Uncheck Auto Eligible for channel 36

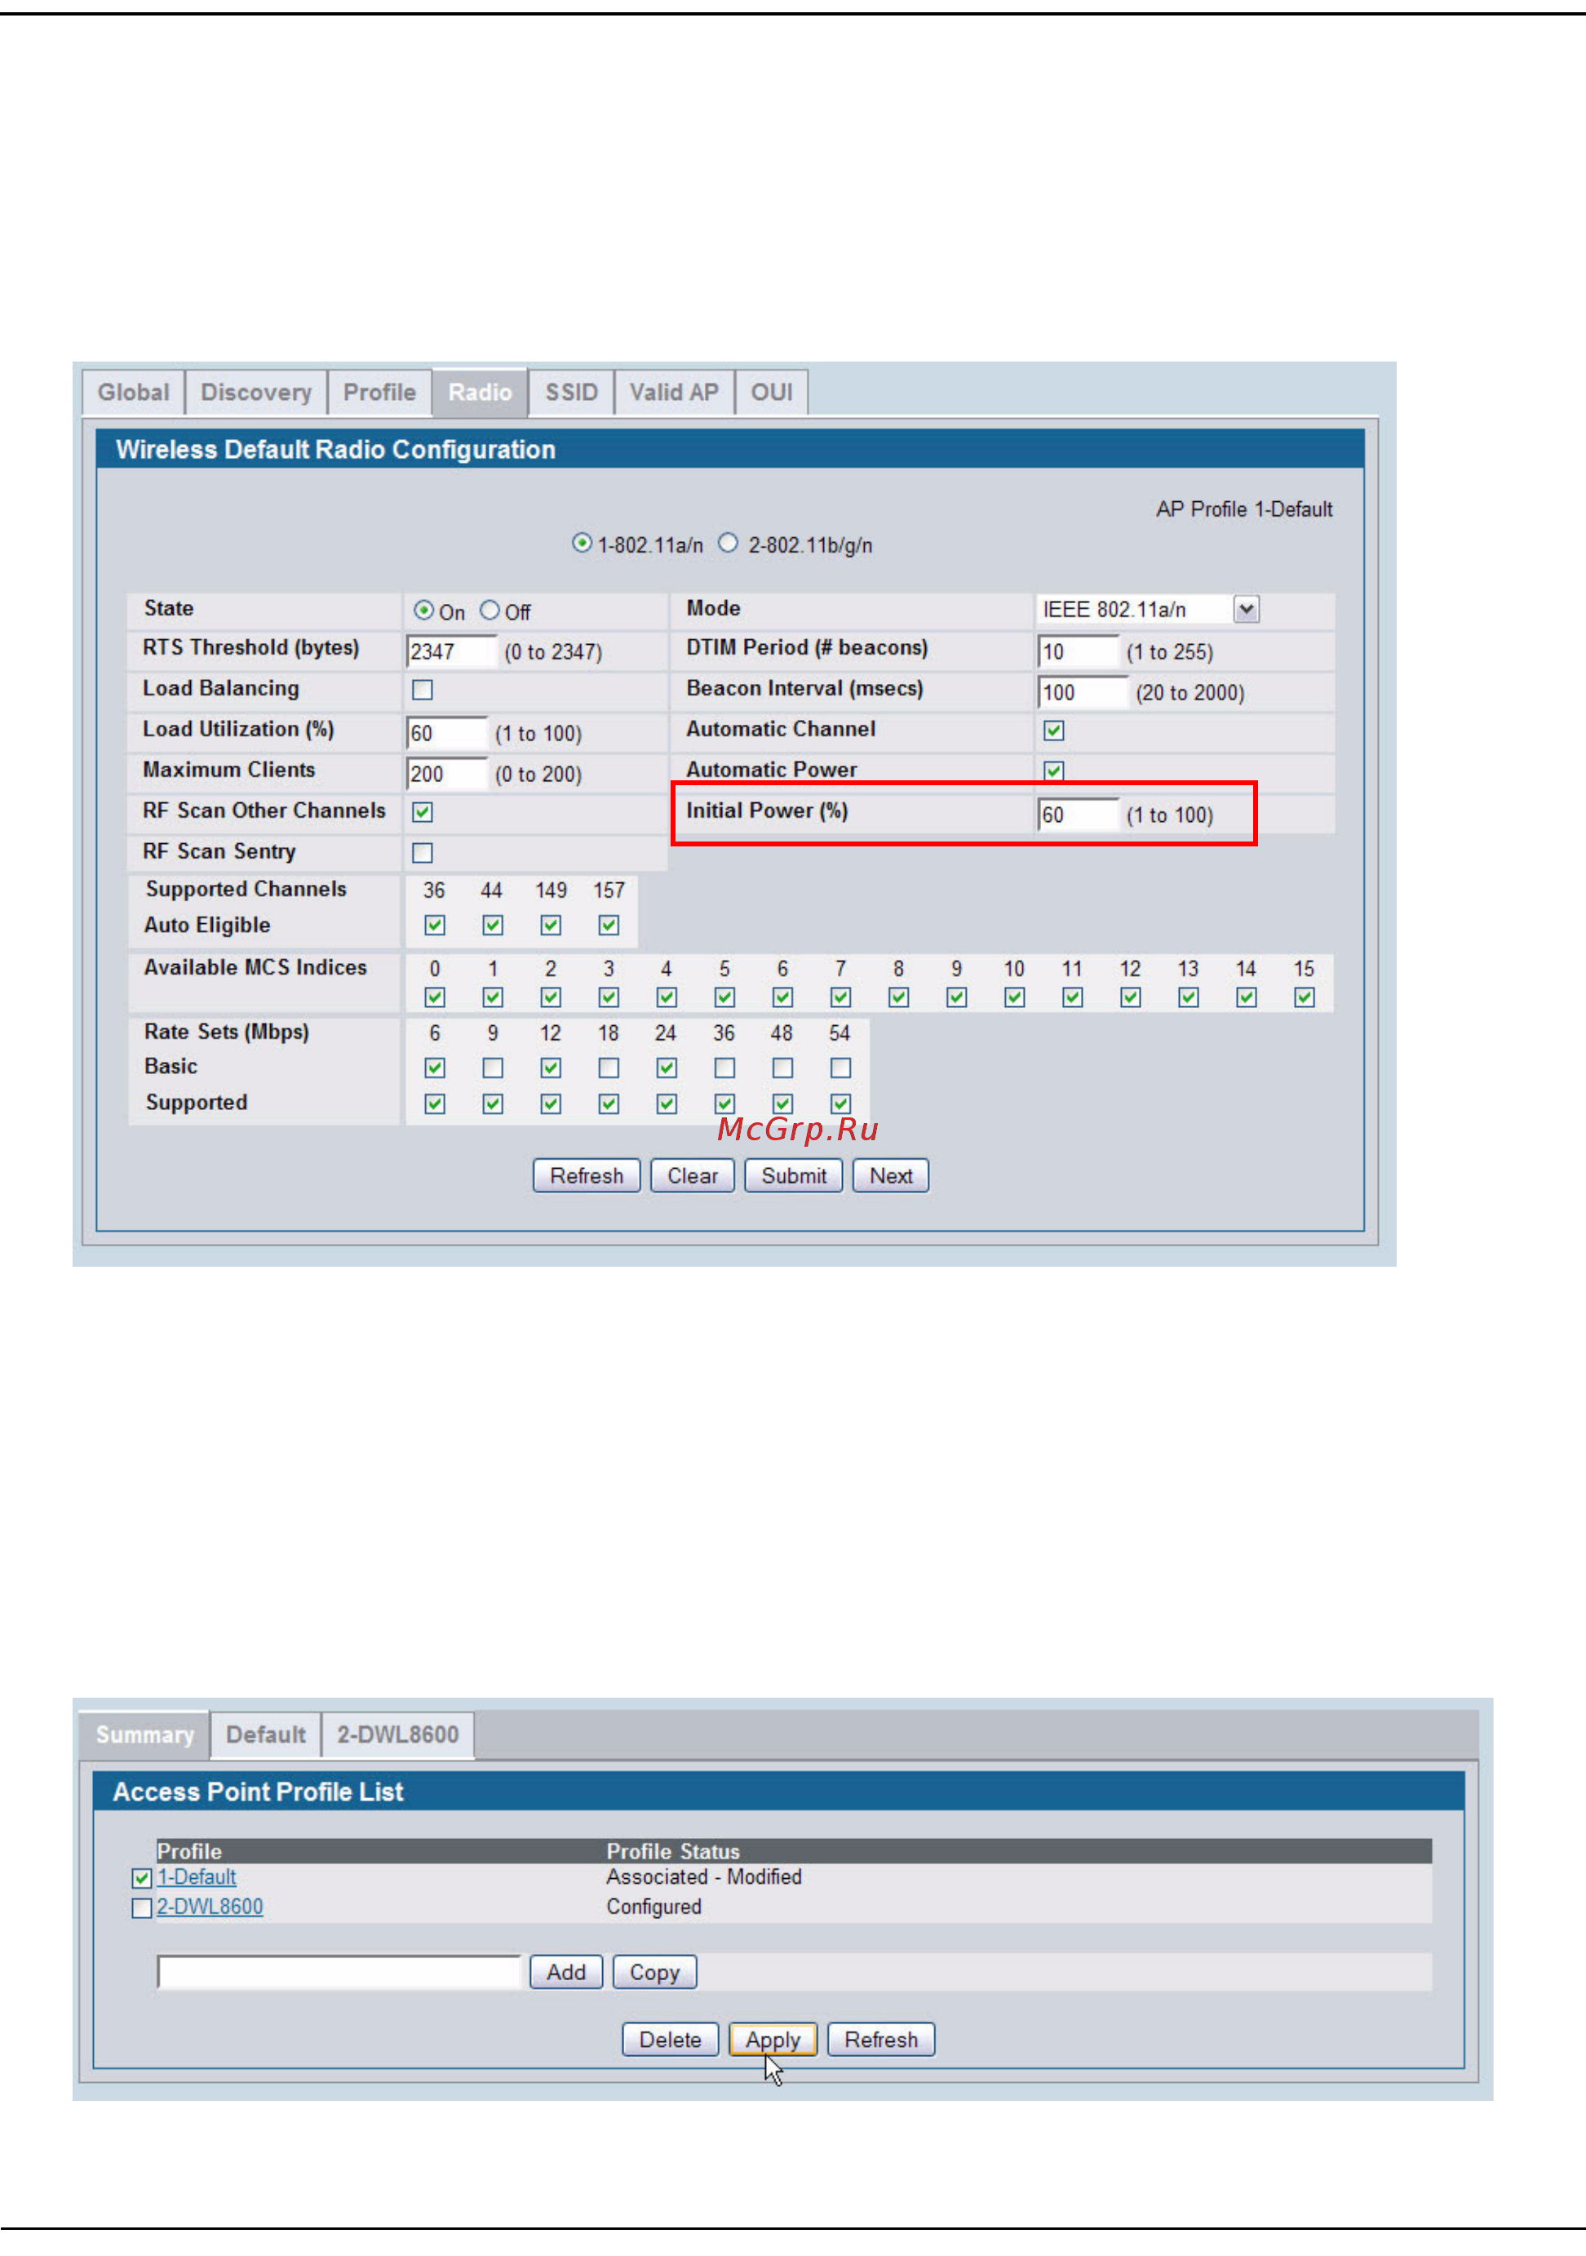click(434, 925)
